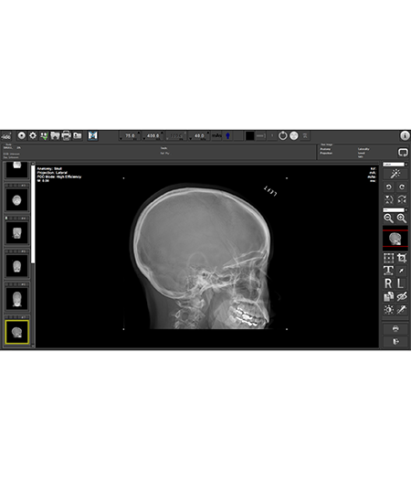Viewport: 411px width, 480px height.
Task: Open zoom level dropdown above magnifiers
Action: pos(395,210)
